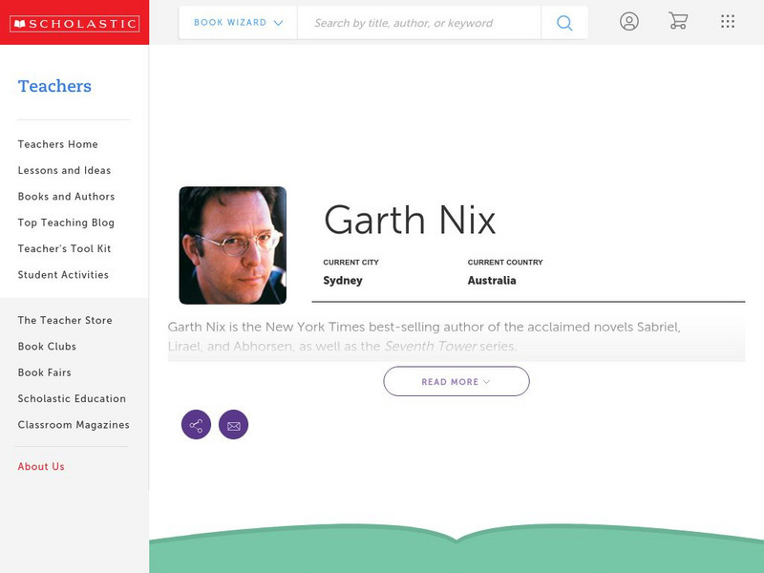Screen dimensions: 764x573
Task: Click the About Us link
Action: [40, 466]
